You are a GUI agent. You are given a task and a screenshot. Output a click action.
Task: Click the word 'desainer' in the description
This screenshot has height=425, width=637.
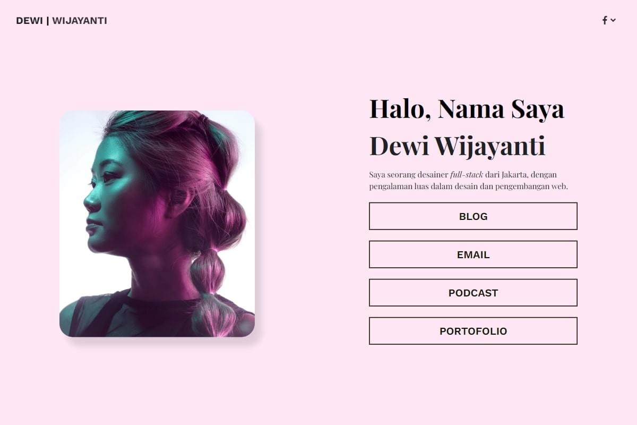click(x=433, y=174)
